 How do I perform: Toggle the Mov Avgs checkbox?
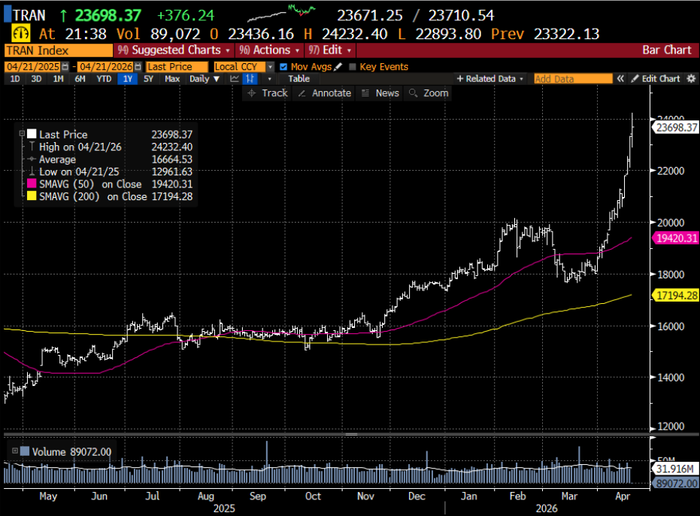283,66
